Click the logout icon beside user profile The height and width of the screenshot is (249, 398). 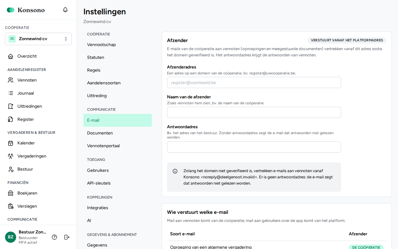click(x=67, y=237)
